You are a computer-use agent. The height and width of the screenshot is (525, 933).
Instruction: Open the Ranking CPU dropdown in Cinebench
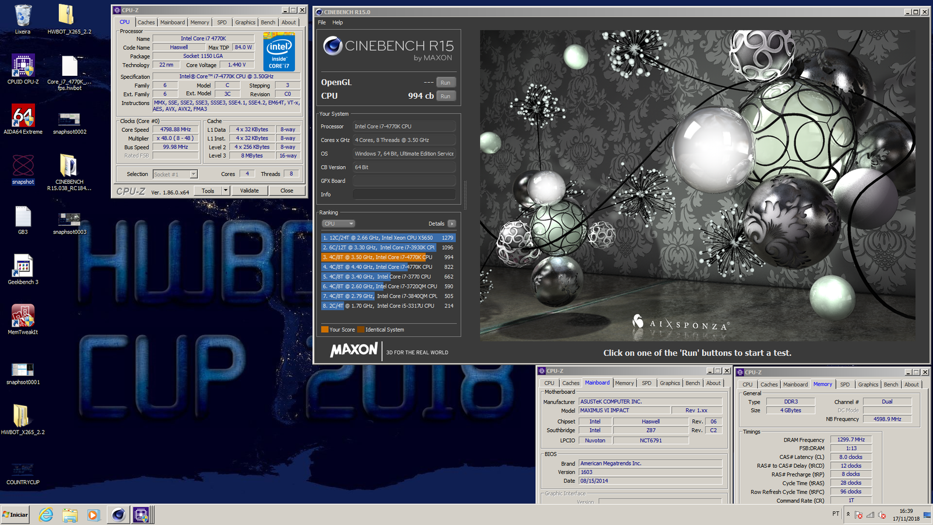tap(338, 223)
